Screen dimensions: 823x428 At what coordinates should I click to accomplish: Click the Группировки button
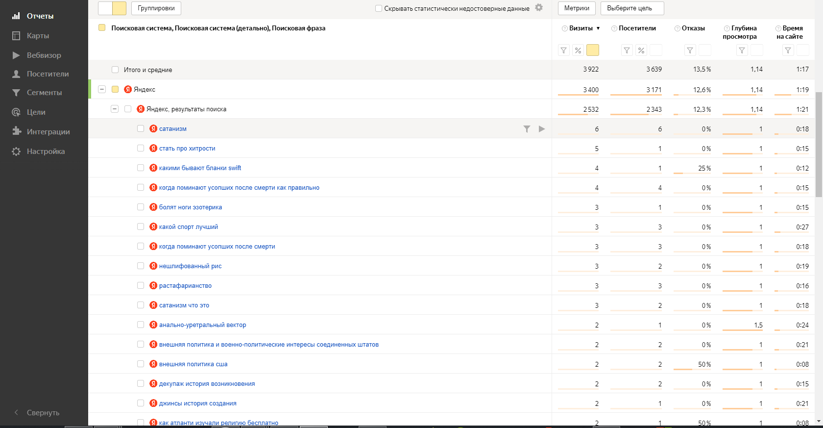coord(156,8)
